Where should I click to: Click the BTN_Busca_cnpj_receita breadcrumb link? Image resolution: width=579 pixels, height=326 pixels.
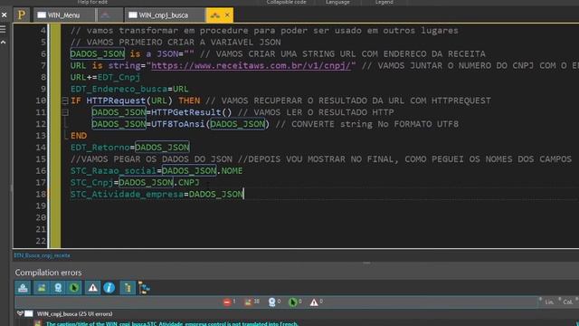coord(42,255)
